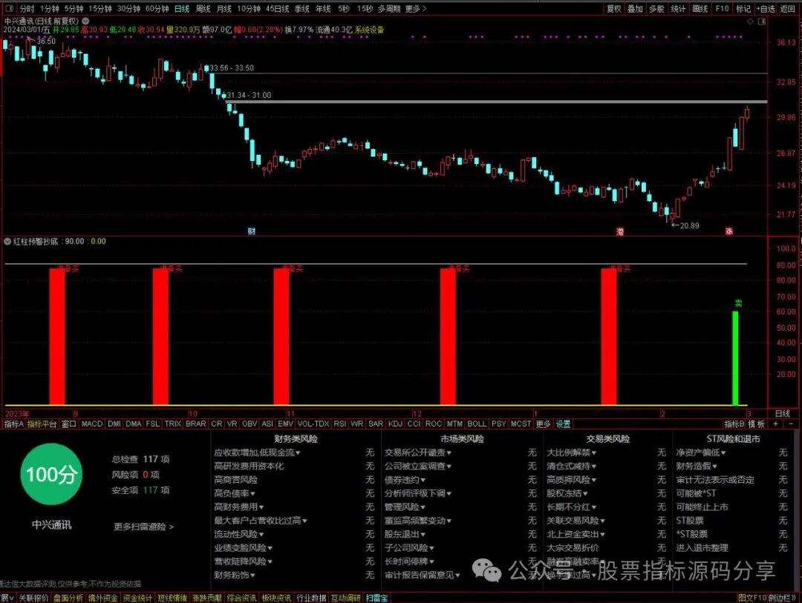Expand 交易所公开谴责 risk item
The width and height of the screenshot is (802, 603).
coord(418,452)
